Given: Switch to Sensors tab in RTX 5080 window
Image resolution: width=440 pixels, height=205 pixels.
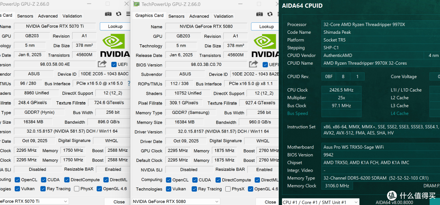Looking at the screenshot, I should pos(176,16).
